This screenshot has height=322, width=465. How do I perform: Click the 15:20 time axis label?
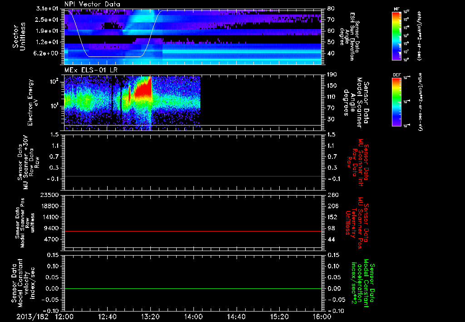click(x=279, y=317)
